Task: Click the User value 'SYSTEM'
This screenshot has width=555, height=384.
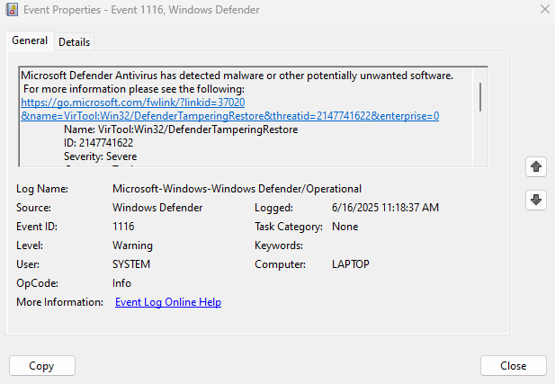Action: coord(131,264)
